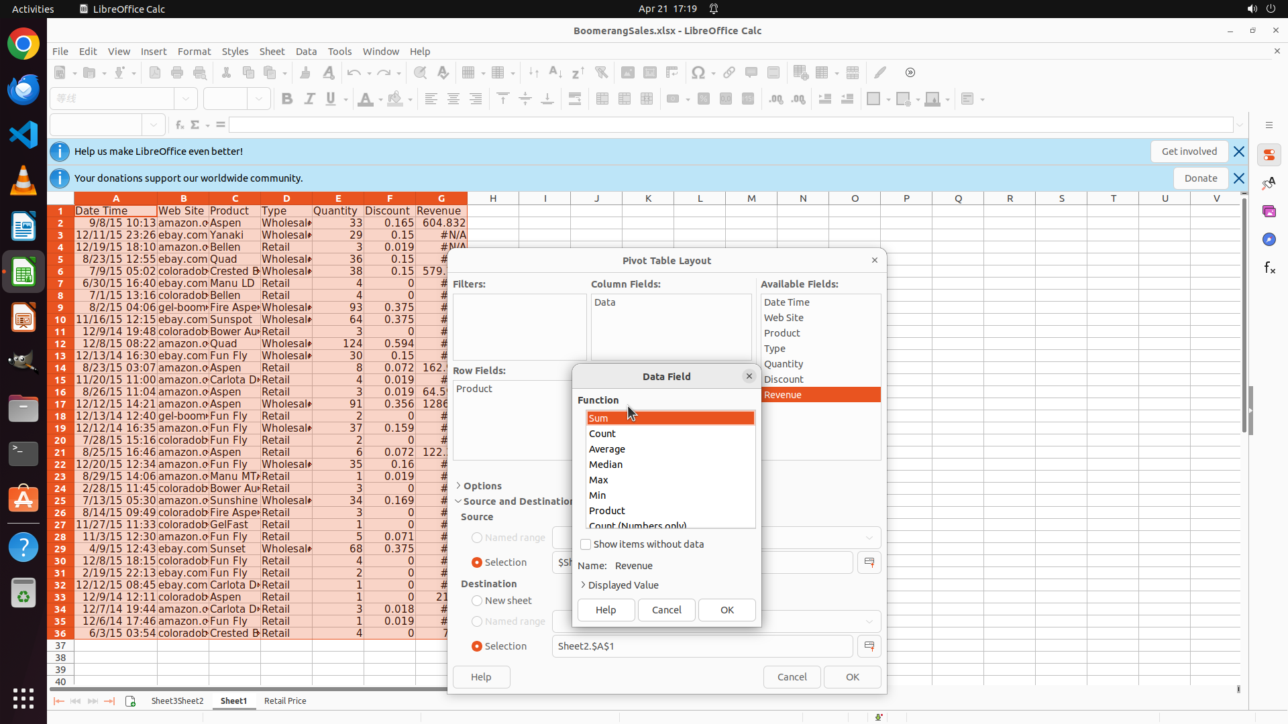This screenshot has height=724, width=1288.
Task: Open the Data menu
Action: point(306,52)
